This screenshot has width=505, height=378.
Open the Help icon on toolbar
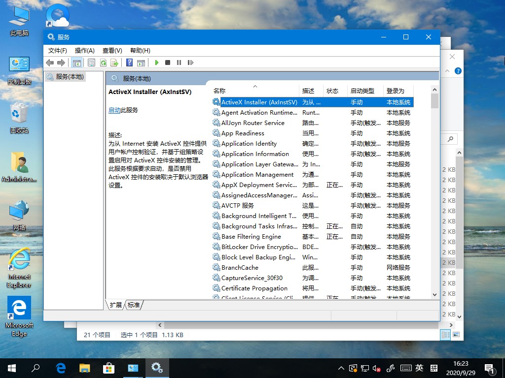129,63
